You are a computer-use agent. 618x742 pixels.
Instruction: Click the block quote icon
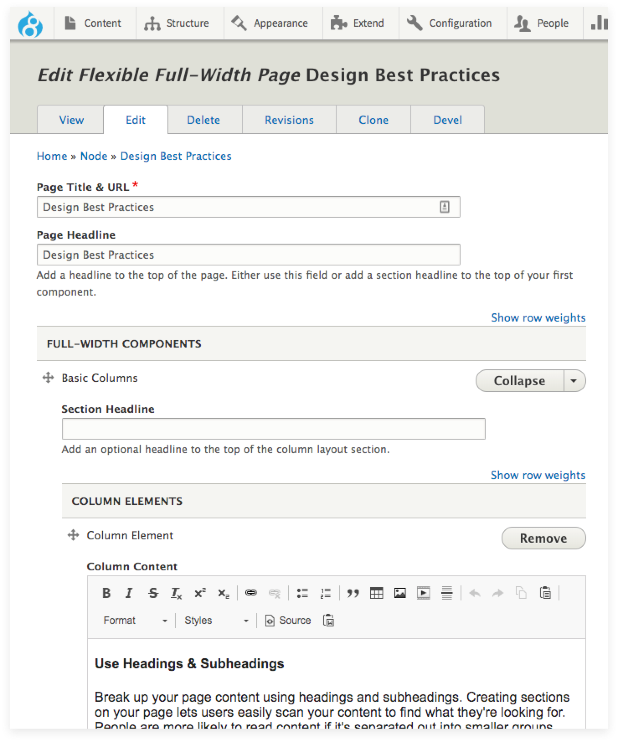coord(353,593)
